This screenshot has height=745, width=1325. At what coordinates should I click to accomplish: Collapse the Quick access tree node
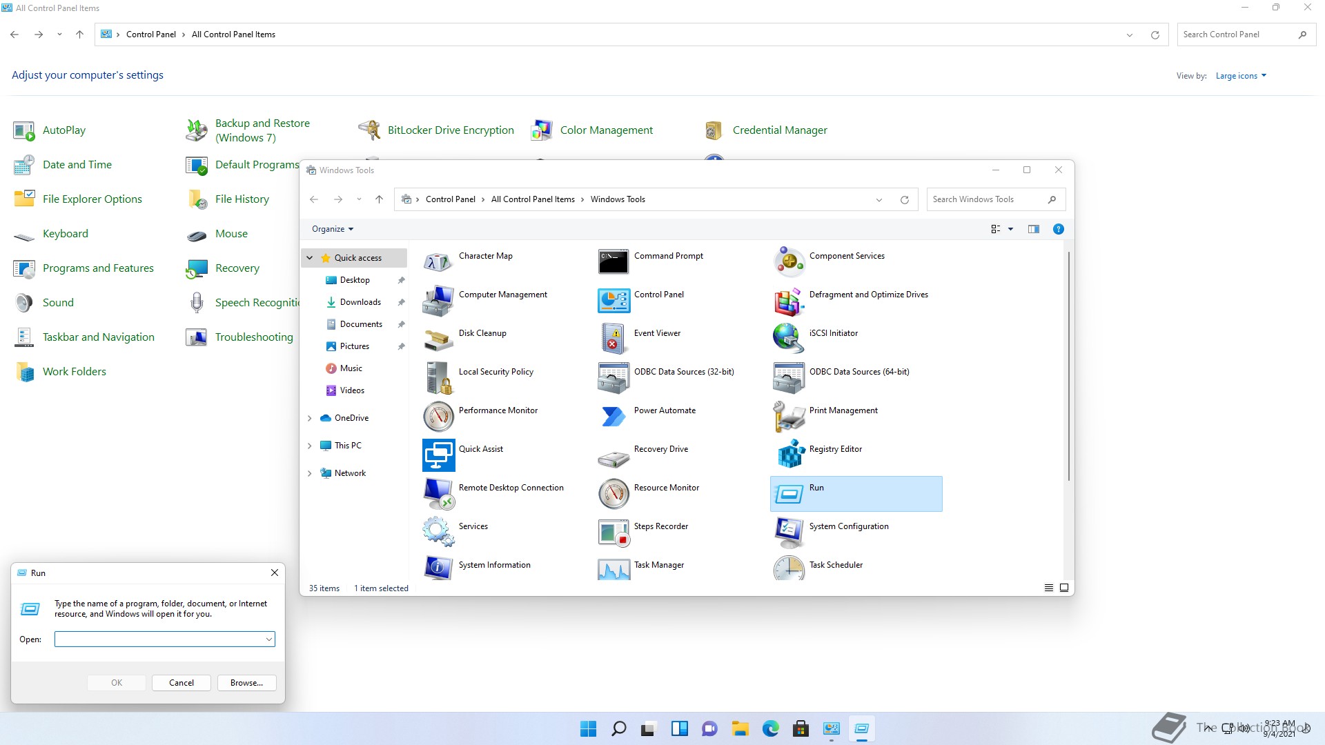[310, 258]
